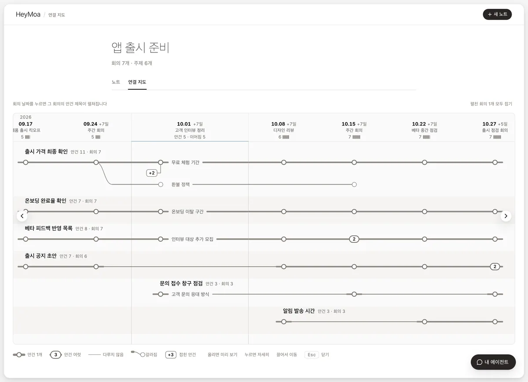Viewport: 528px width, 382px height.
Task: Expand the 10.22 베타 중간 점검 column
Action: pos(425,130)
